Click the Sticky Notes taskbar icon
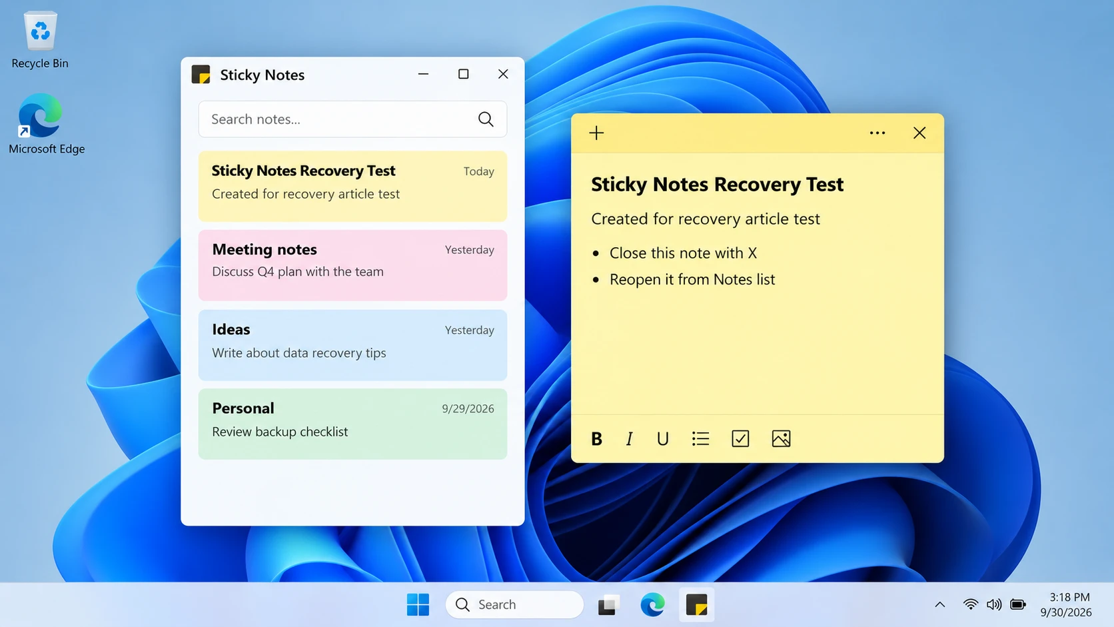Screen dimensions: 1114x627 696,605
